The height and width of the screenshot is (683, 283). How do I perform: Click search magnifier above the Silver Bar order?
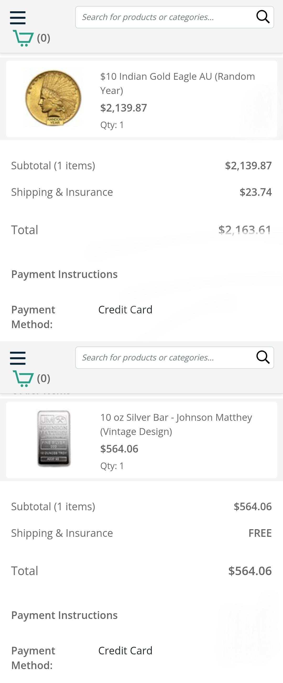tap(263, 358)
